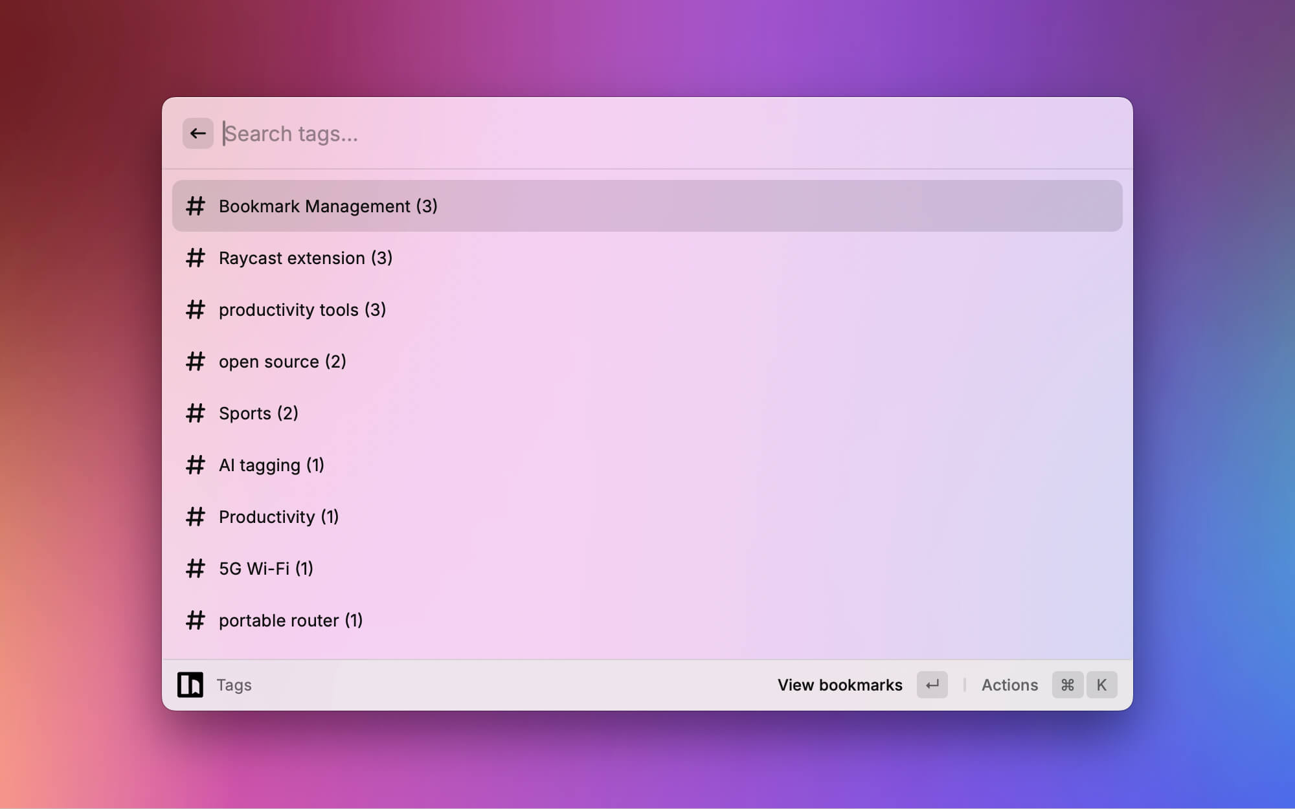Click hash icon beside open source
Image resolution: width=1295 pixels, height=809 pixels.
point(195,361)
